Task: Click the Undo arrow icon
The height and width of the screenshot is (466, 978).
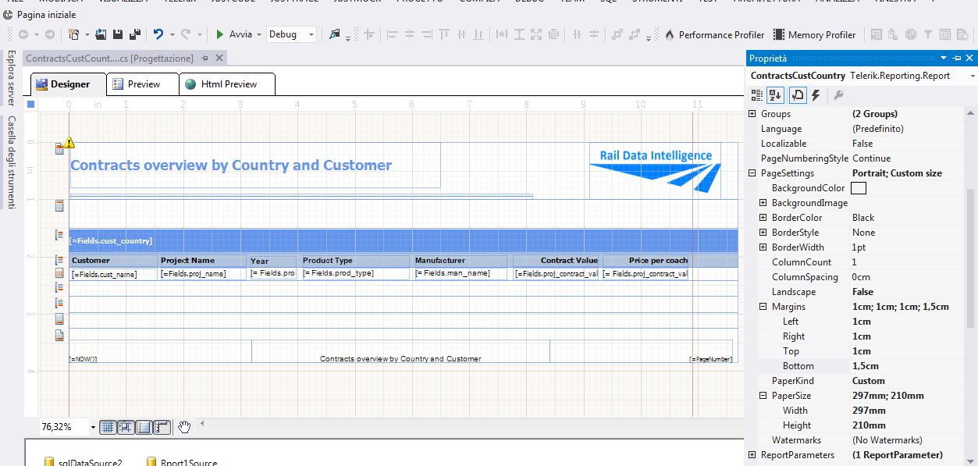Action: [x=158, y=34]
